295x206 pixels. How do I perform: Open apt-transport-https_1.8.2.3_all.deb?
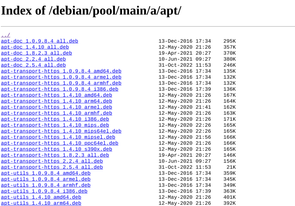55,155
